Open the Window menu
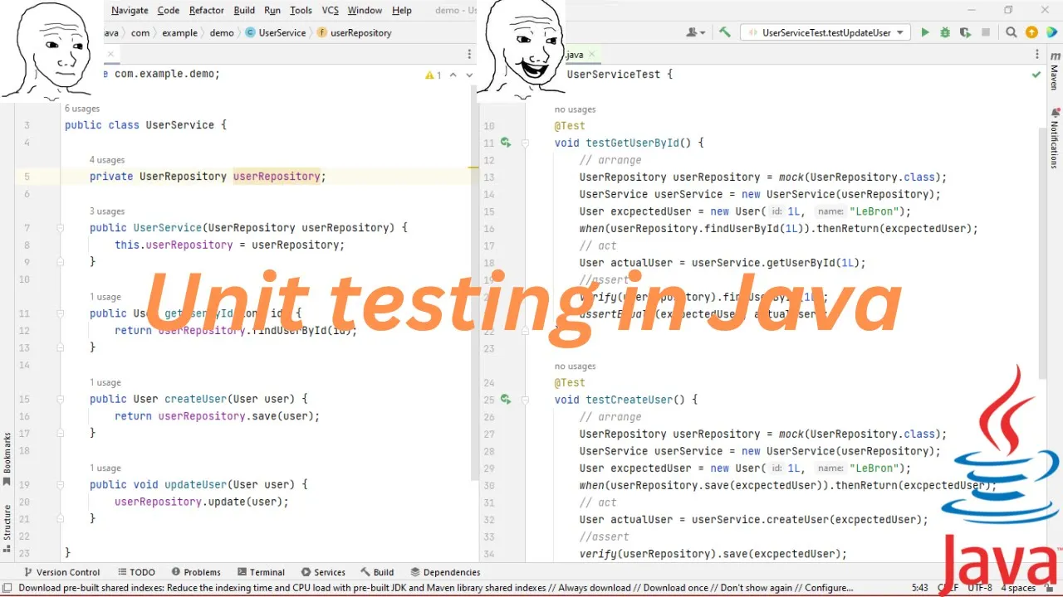1063x597 pixels. point(365,10)
